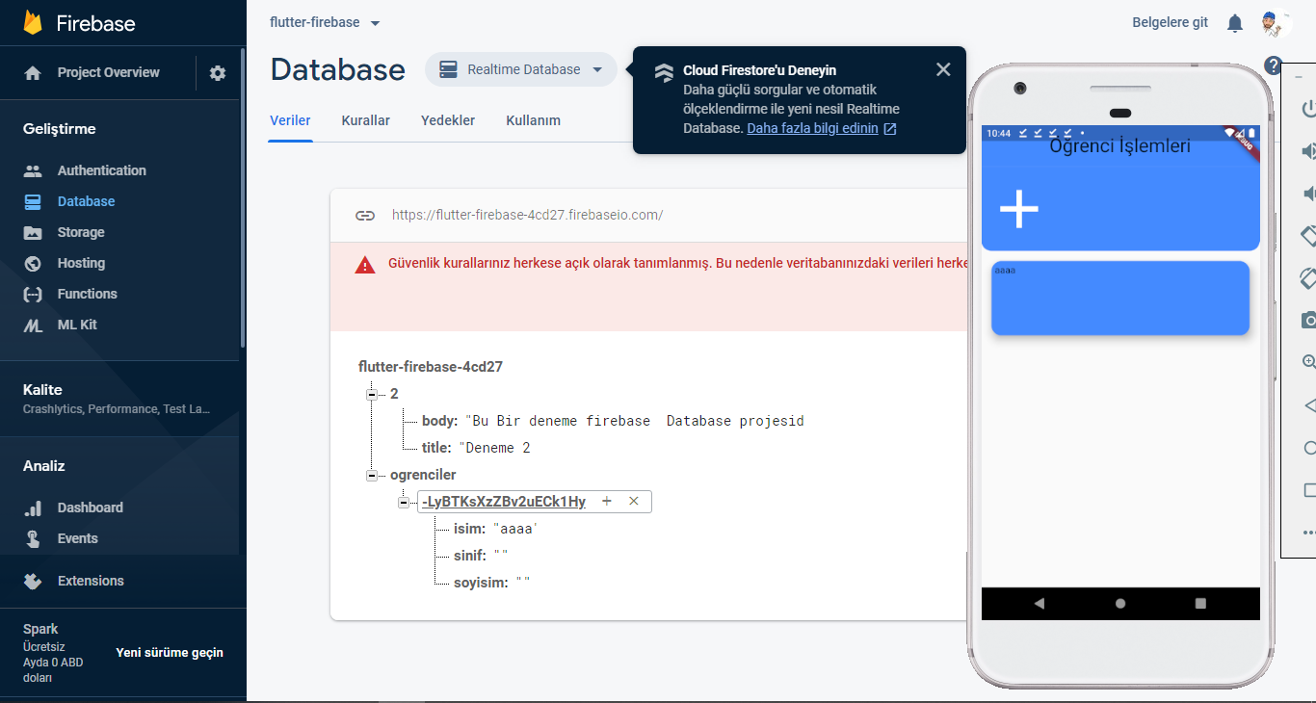This screenshot has height=703, width=1316.
Task: Open Storage section in sidebar
Action: (x=80, y=232)
